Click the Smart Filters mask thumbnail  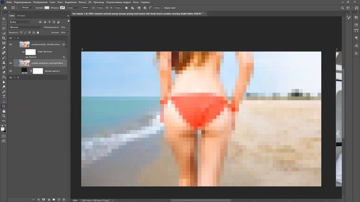[x=30, y=52]
